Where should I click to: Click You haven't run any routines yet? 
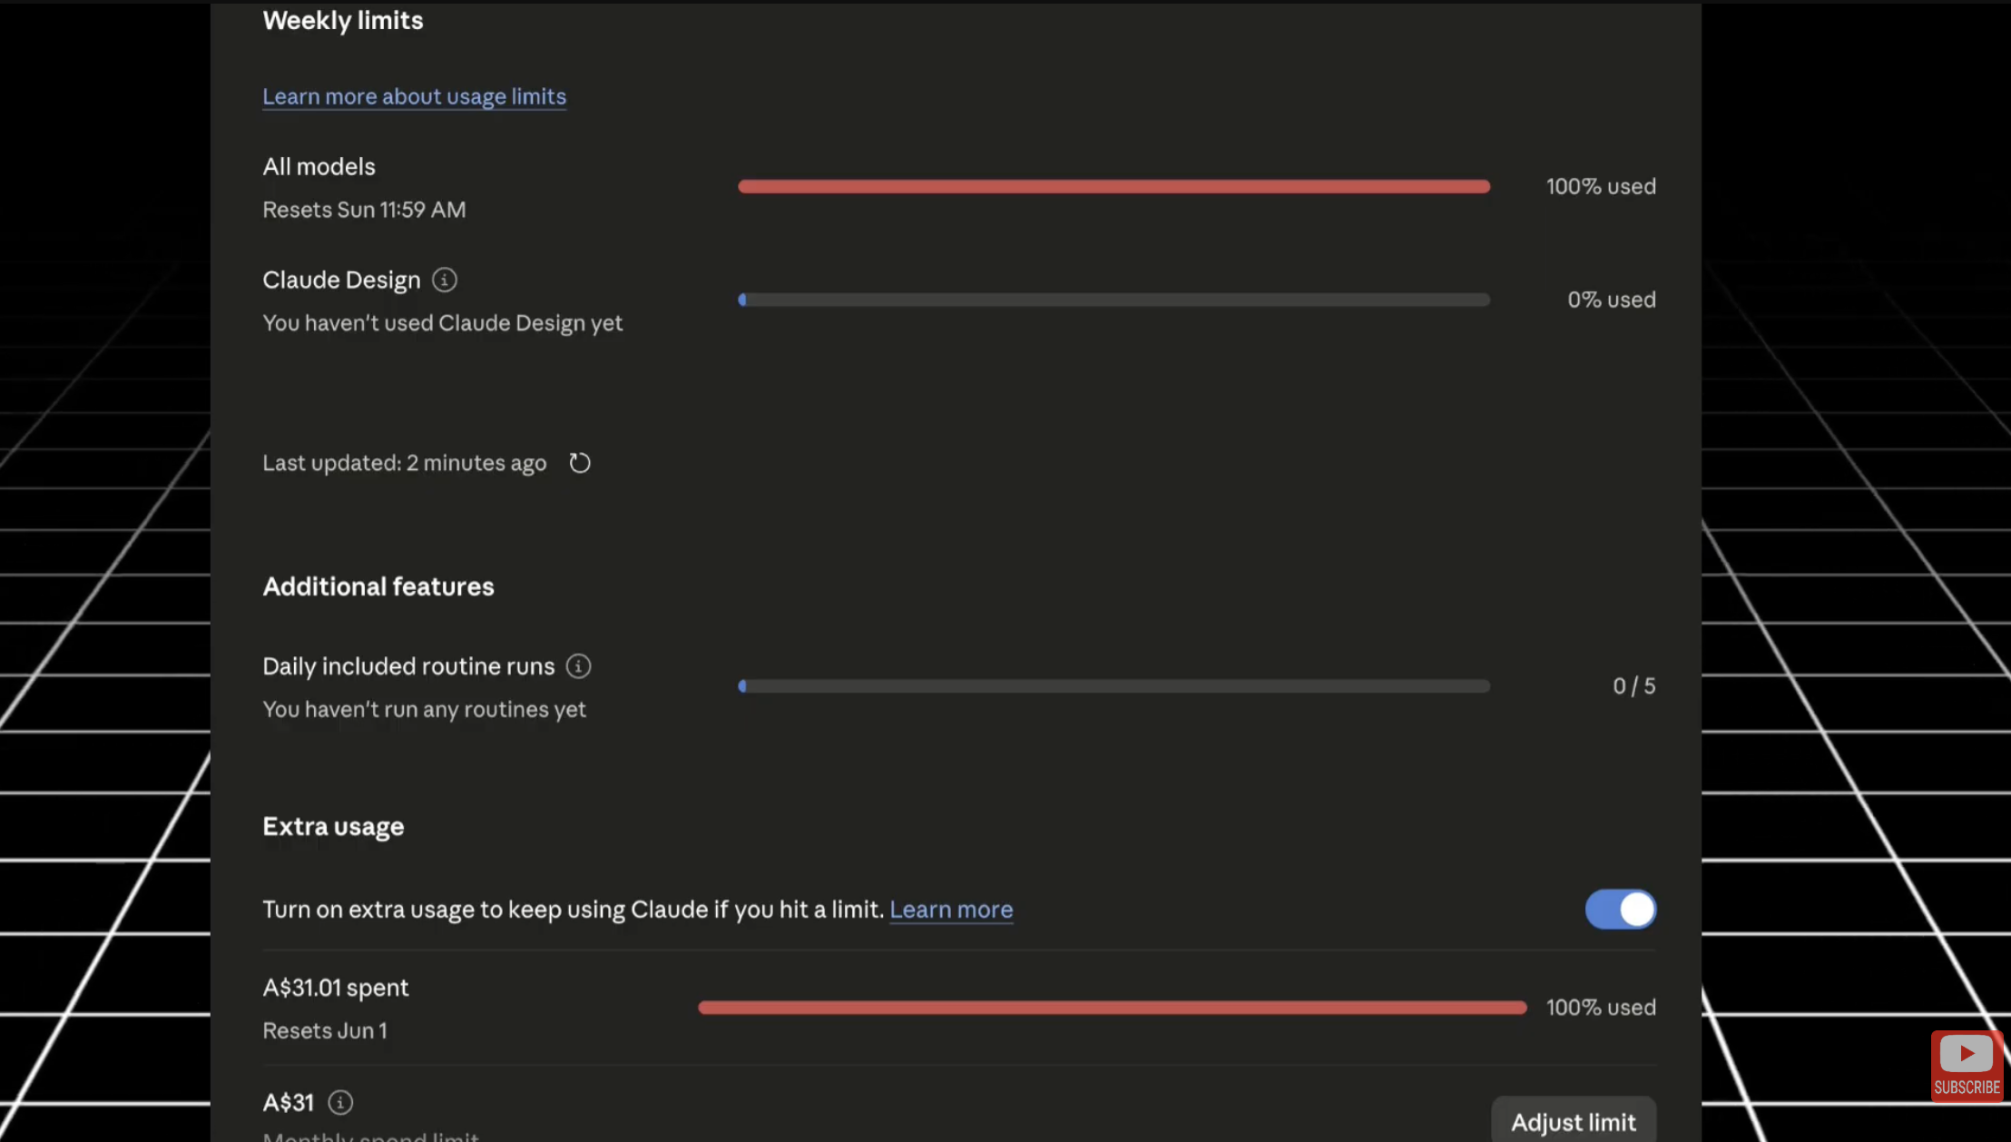click(x=424, y=709)
